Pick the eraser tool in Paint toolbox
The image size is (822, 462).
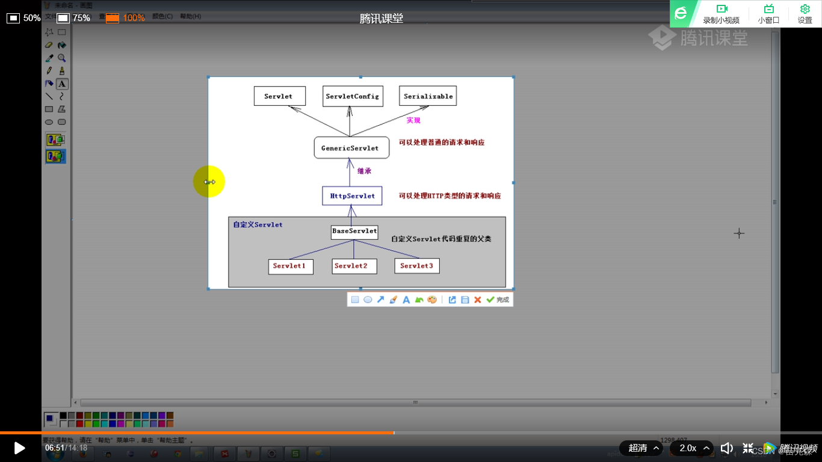point(49,45)
